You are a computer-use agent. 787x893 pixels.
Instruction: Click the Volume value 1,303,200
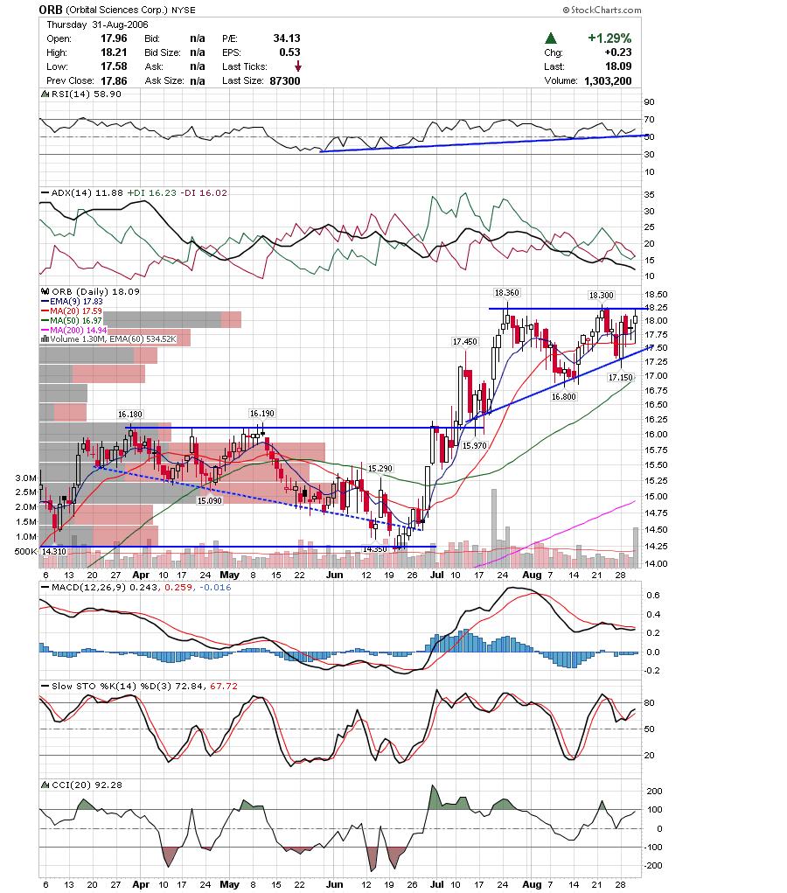click(609, 80)
